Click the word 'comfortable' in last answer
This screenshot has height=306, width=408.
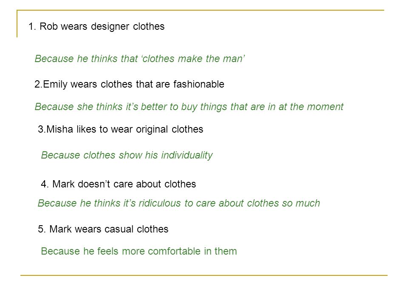tap(174, 251)
